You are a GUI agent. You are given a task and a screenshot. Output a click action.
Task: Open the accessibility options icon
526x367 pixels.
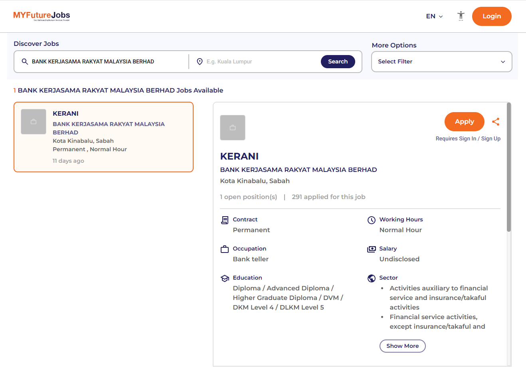(x=461, y=16)
